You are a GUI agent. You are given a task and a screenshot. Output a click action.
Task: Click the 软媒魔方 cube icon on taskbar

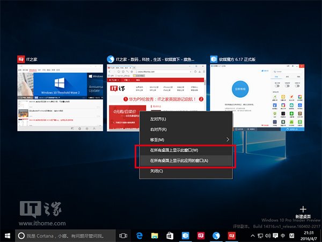186,236
